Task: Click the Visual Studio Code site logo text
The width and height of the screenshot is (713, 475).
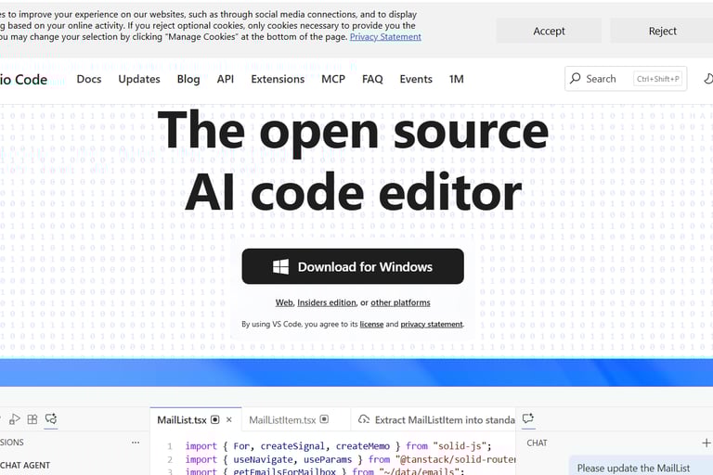Action: (23, 80)
